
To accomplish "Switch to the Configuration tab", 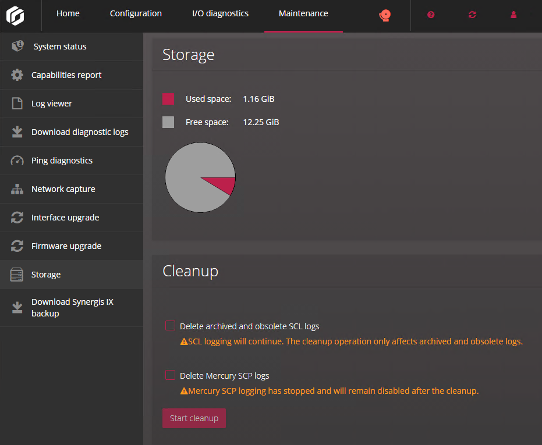I will (x=136, y=13).
